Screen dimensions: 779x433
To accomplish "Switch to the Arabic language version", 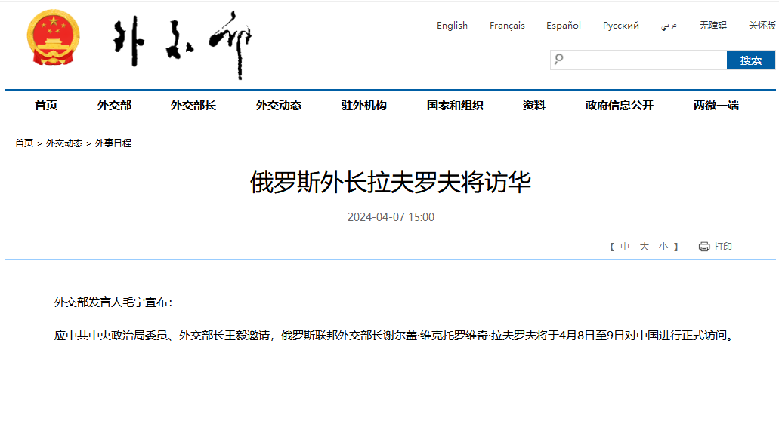I will pos(669,26).
